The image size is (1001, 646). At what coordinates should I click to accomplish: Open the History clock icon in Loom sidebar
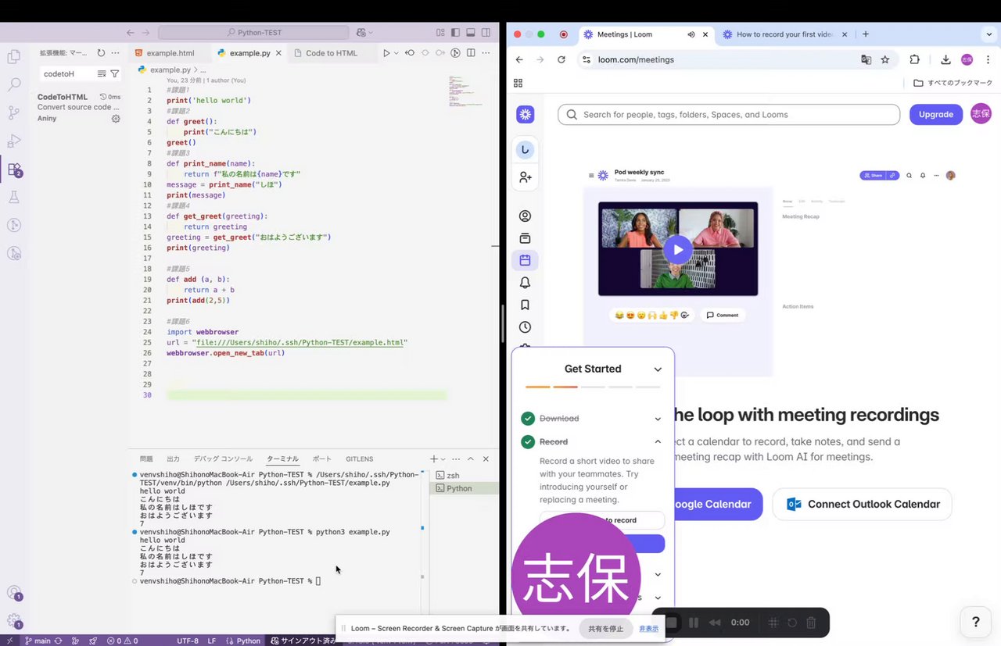pyautogui.click(x=526, y=327)
